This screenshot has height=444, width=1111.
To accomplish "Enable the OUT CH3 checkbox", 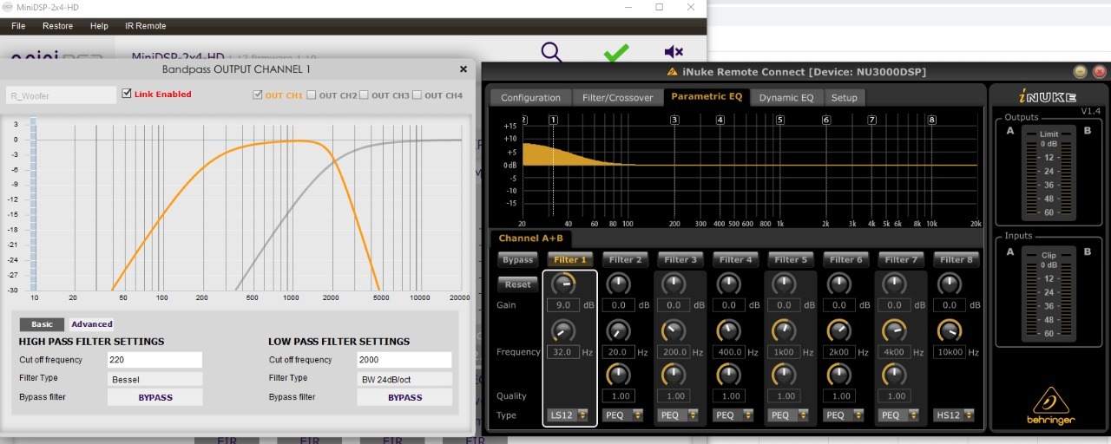I will pos(365,95).
